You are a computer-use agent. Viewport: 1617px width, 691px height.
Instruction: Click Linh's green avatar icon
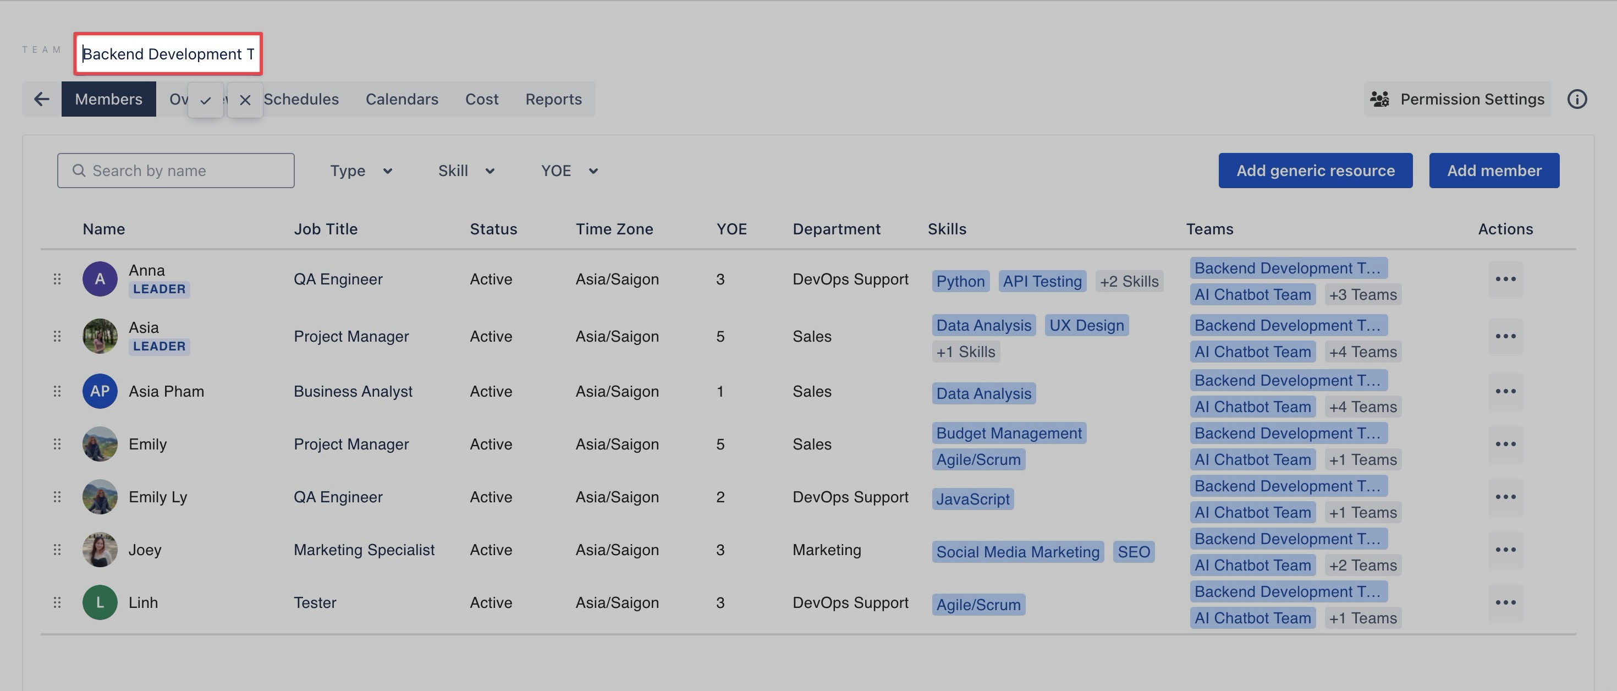pyautogui.click(x=100, y=602)
